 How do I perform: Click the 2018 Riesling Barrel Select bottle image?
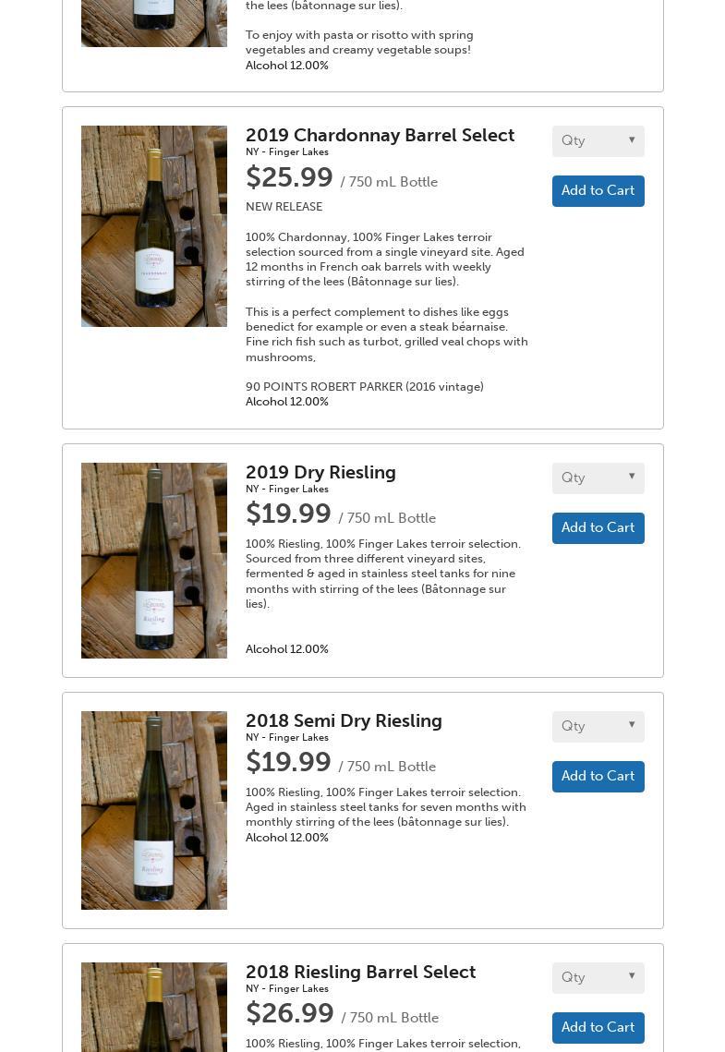(154, 1007)
